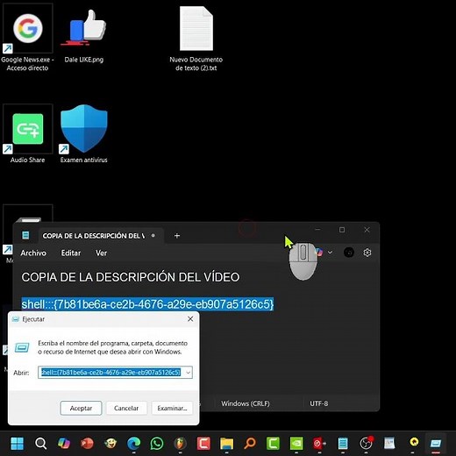Open the Windows Start menu
Screen dimensions: 456x456
(x=18, y=444)
